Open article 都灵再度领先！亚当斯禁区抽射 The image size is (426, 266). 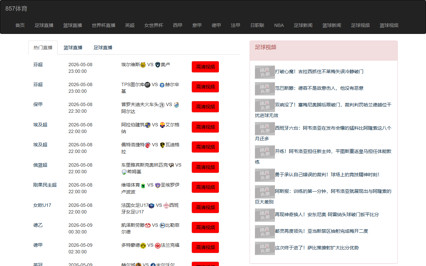point(321,231)
